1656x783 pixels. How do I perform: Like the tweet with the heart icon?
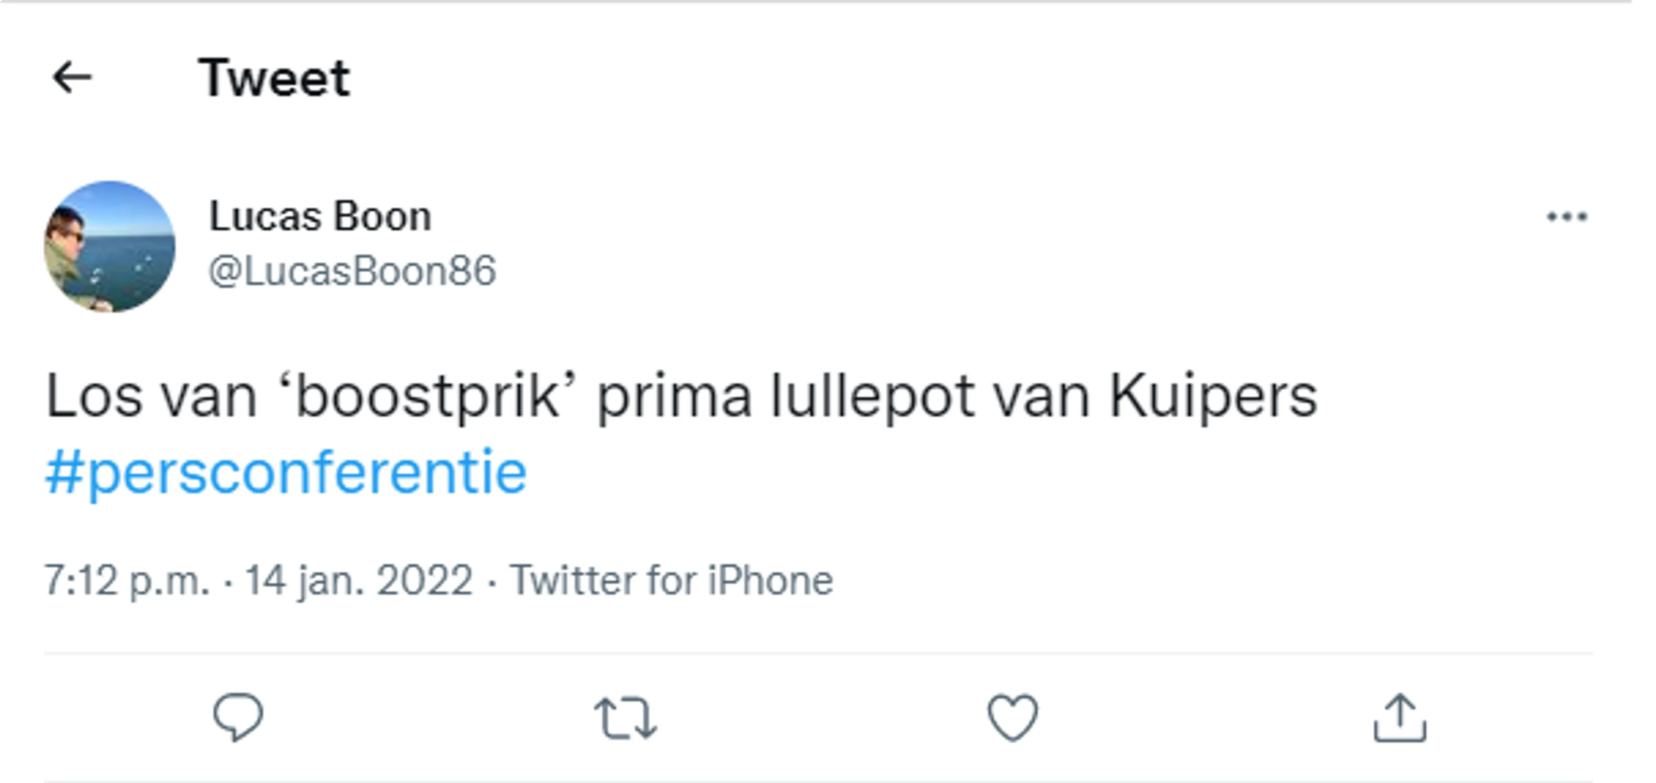[x=1013, y=717]
